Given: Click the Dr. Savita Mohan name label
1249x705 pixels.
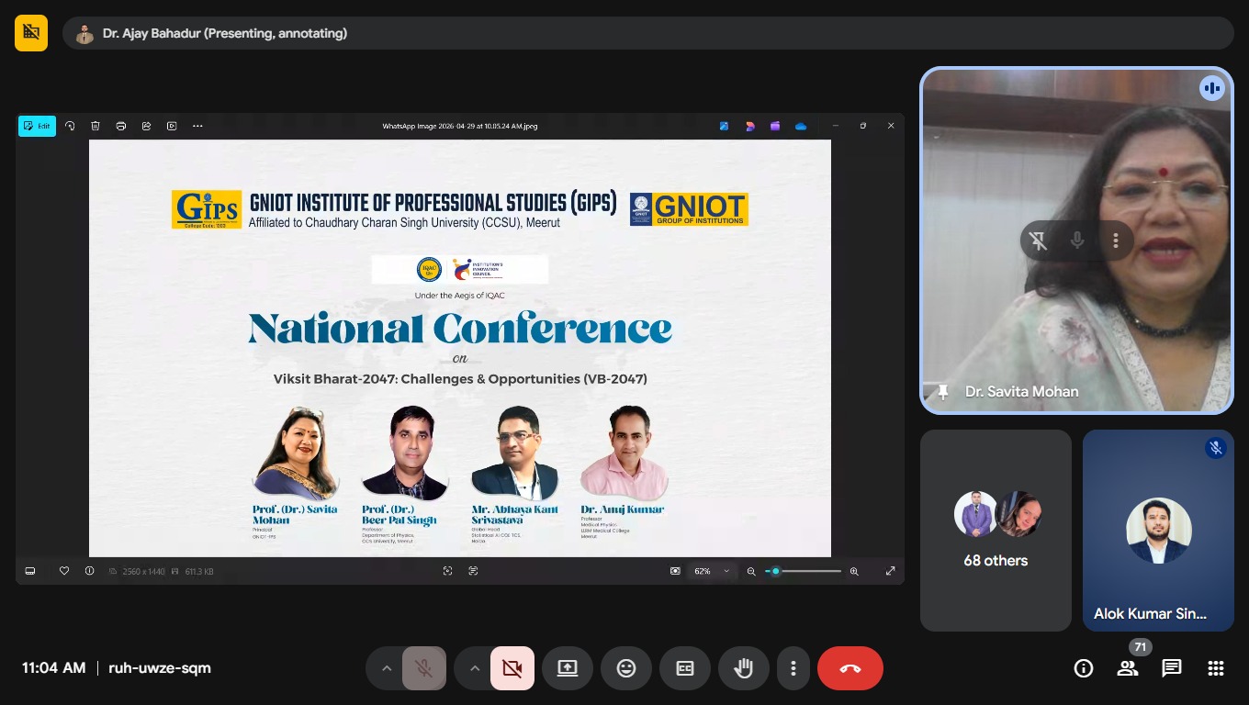Looking at the screenshot, I should (x=1021, y=392).
